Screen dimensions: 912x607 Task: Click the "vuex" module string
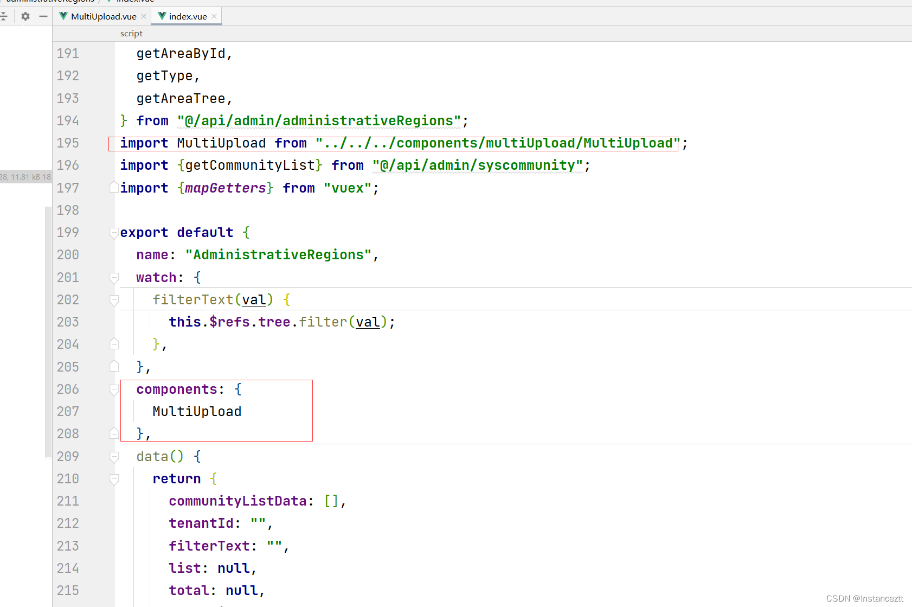pos(348,188)
